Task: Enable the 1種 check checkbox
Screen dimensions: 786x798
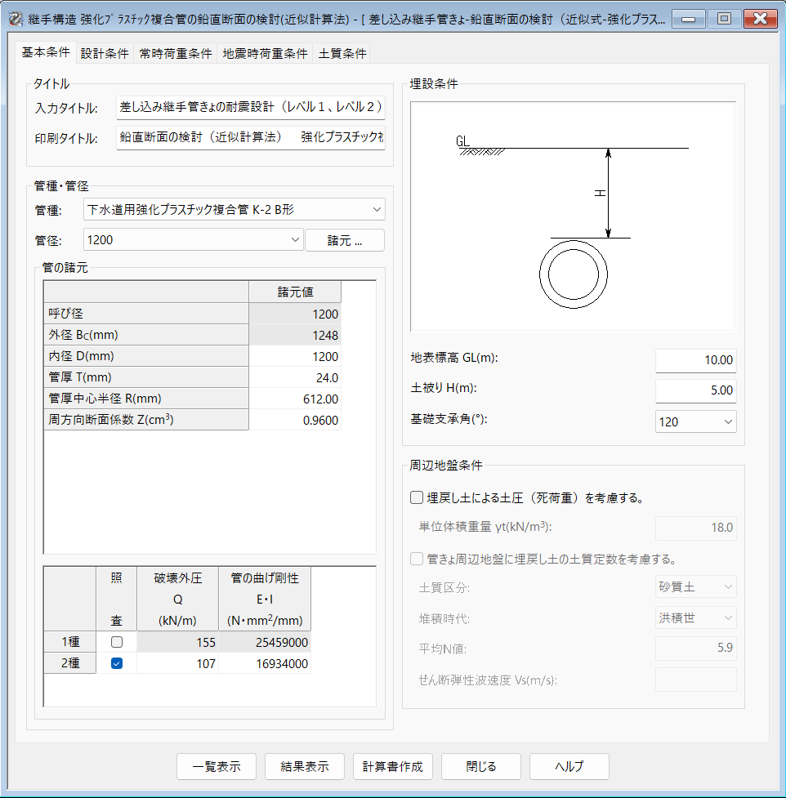Action: 116,643
